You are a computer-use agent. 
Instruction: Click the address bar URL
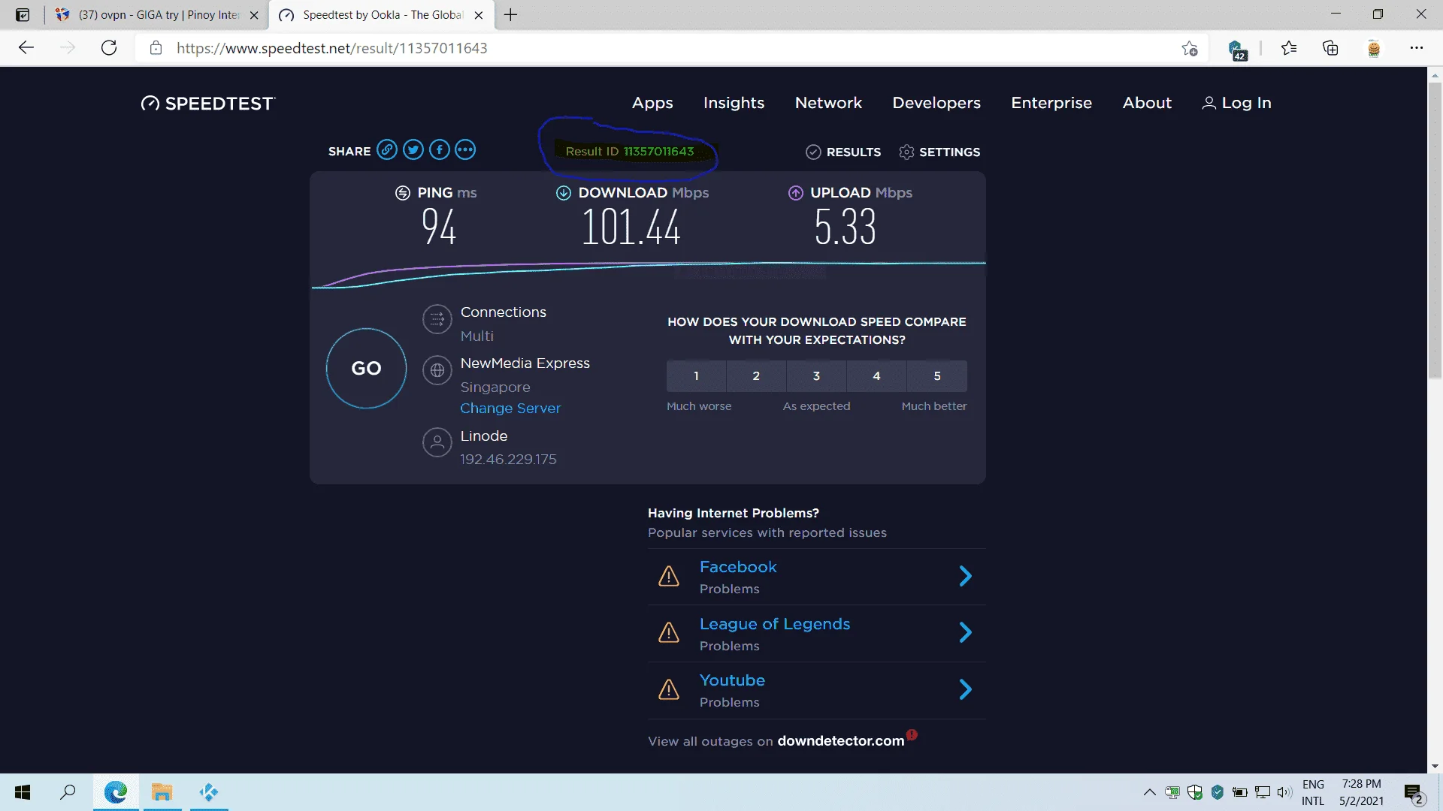tap(331, 48)
